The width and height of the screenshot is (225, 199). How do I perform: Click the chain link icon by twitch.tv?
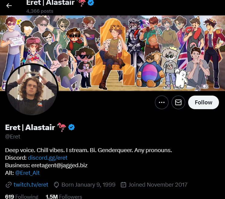9,185
